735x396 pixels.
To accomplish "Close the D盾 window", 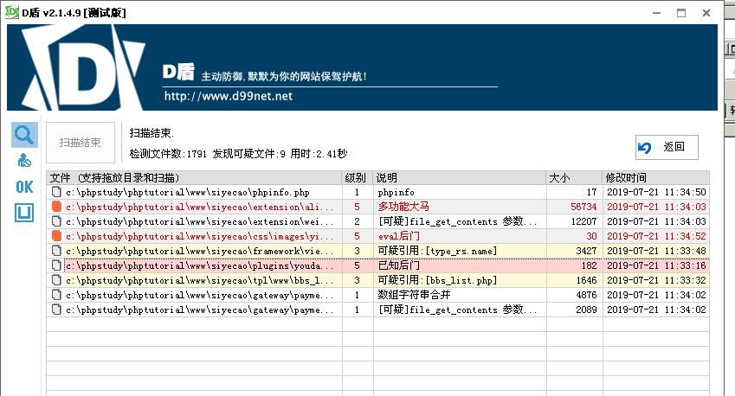I will pyautogui.click(x=706, y=13).
